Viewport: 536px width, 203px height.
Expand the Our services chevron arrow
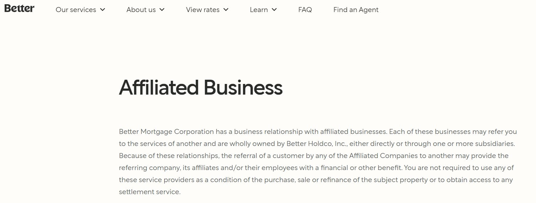(x=103, y=10)
